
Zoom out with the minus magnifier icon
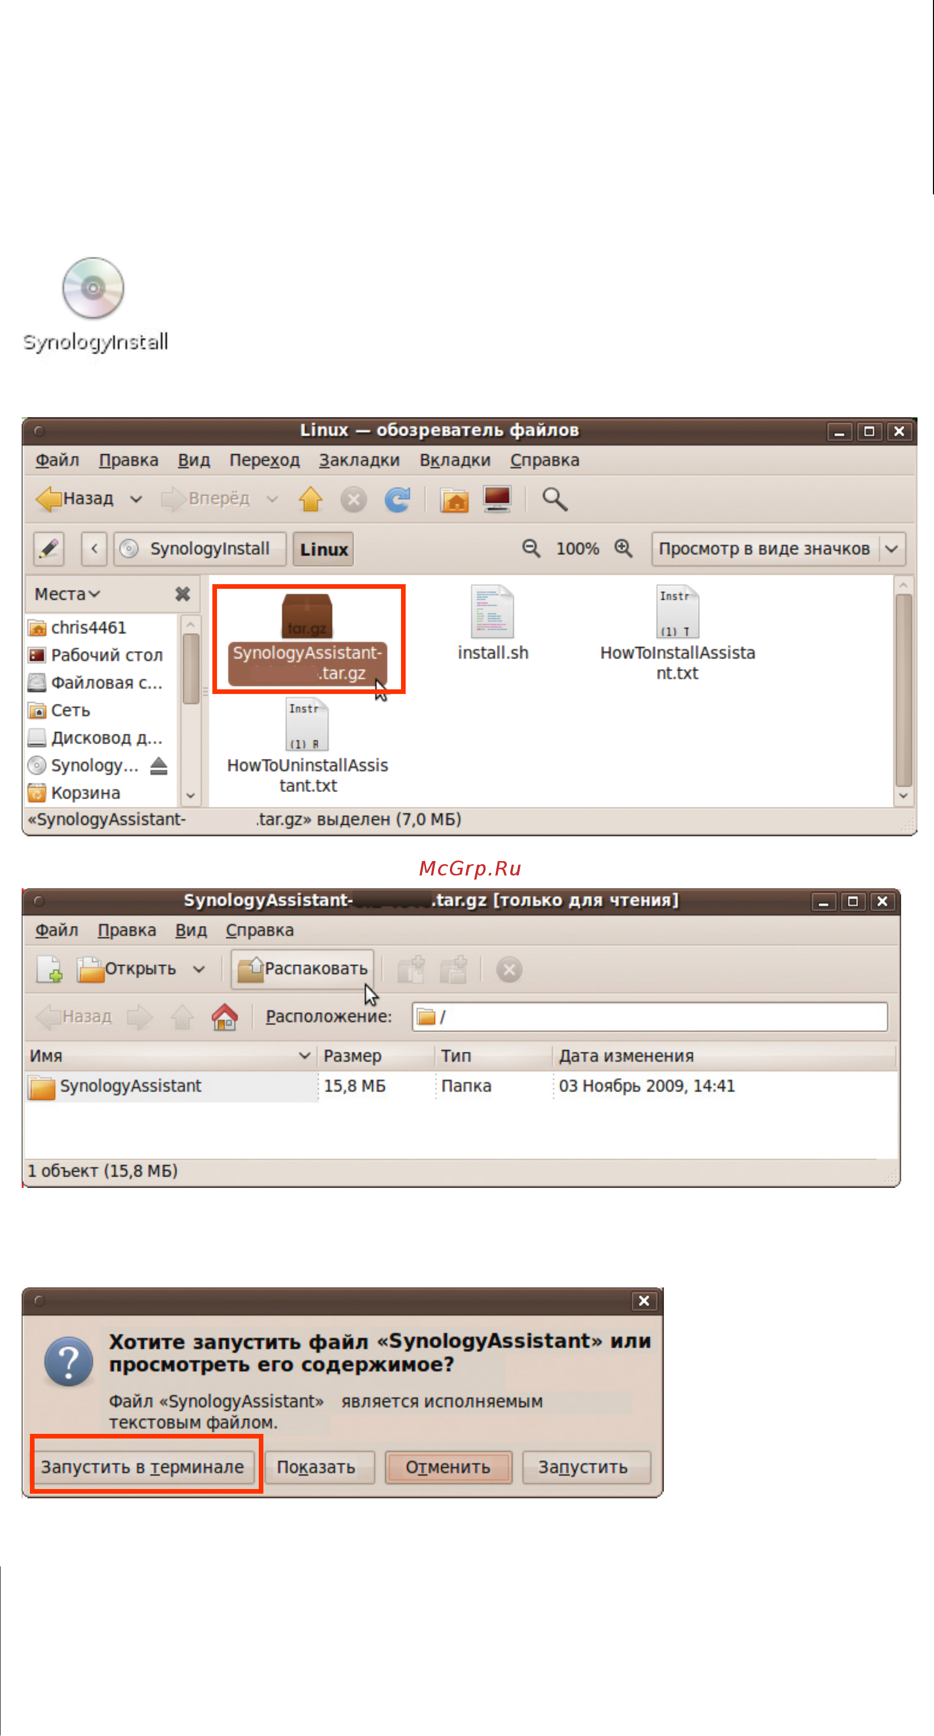(531, 549)
